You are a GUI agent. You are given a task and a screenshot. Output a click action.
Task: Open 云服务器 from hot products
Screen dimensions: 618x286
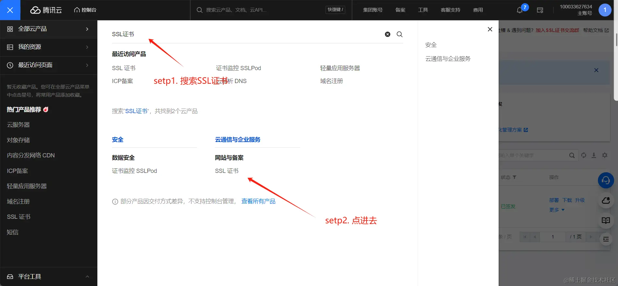pos(18,125)
